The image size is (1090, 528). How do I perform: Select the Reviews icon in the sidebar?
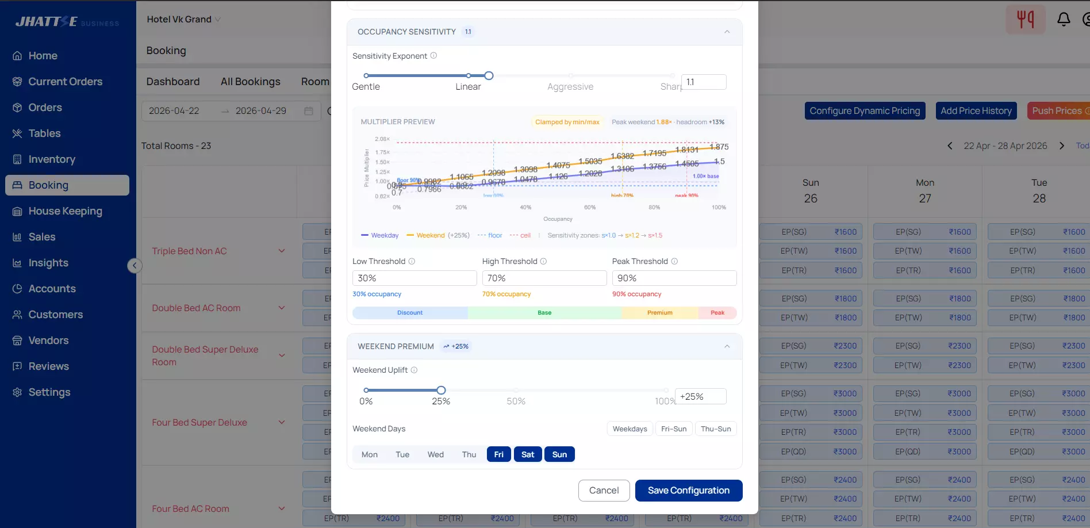point(17,366)
